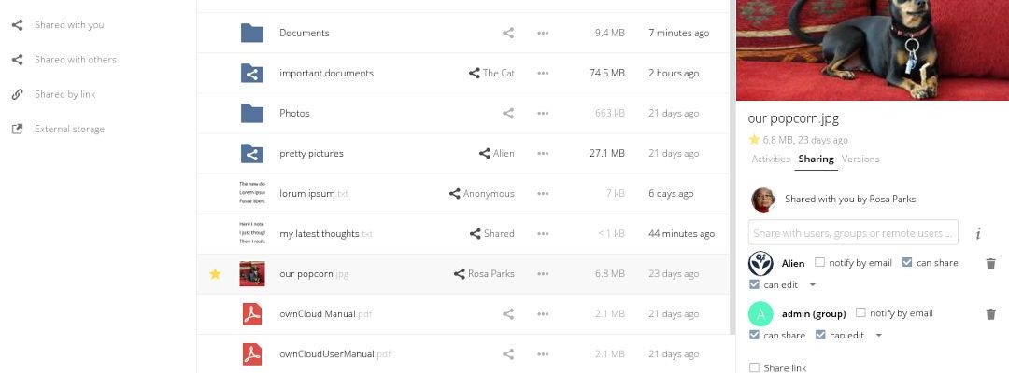Open the our popcorn.jpg thumbnail in list
The image size is (1009, 373).
(x=252, y=274)
